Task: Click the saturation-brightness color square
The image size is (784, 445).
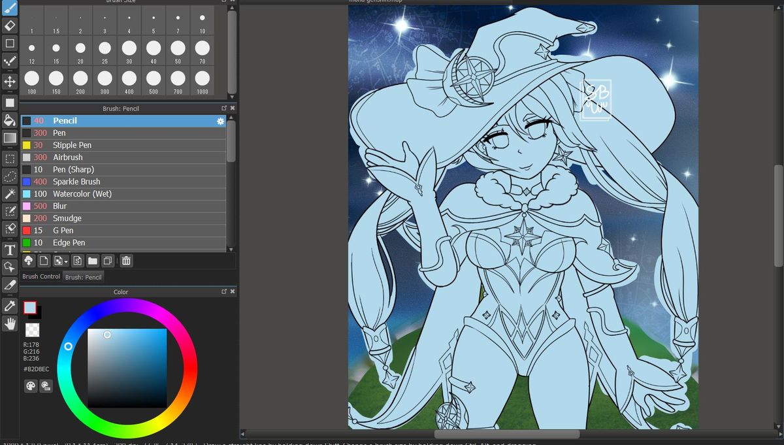Action: tap(127, 368)
